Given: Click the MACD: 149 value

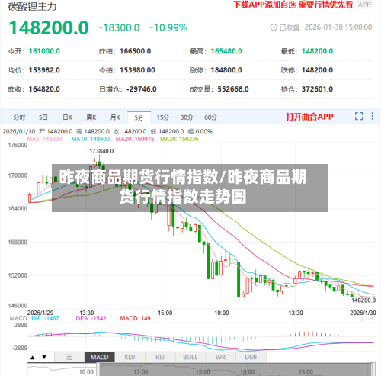Looking at the screenshot, I should point(136,318).
